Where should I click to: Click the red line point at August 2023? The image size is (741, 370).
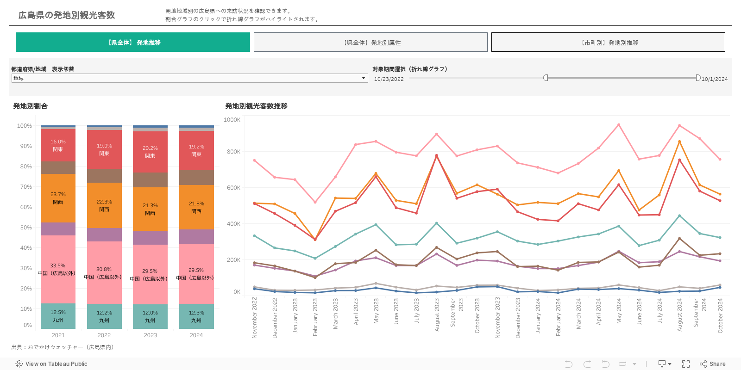point(436,155)
